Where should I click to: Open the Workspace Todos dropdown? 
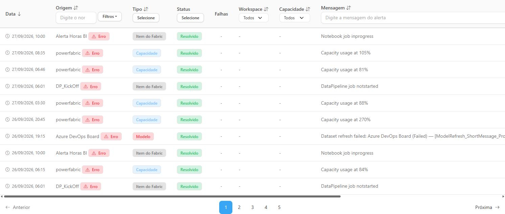(253, 18)
